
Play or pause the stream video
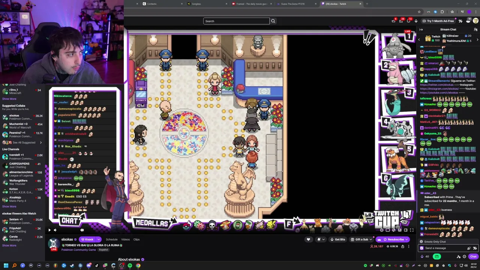click(49, 230)
